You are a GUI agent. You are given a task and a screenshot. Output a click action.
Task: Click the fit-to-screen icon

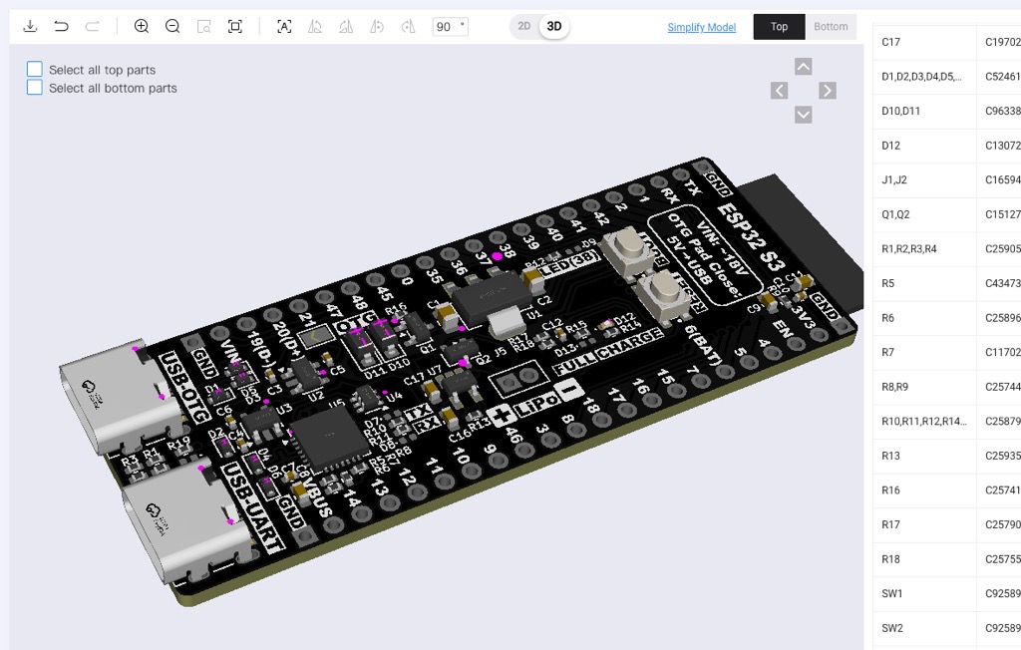pos(235,27)
